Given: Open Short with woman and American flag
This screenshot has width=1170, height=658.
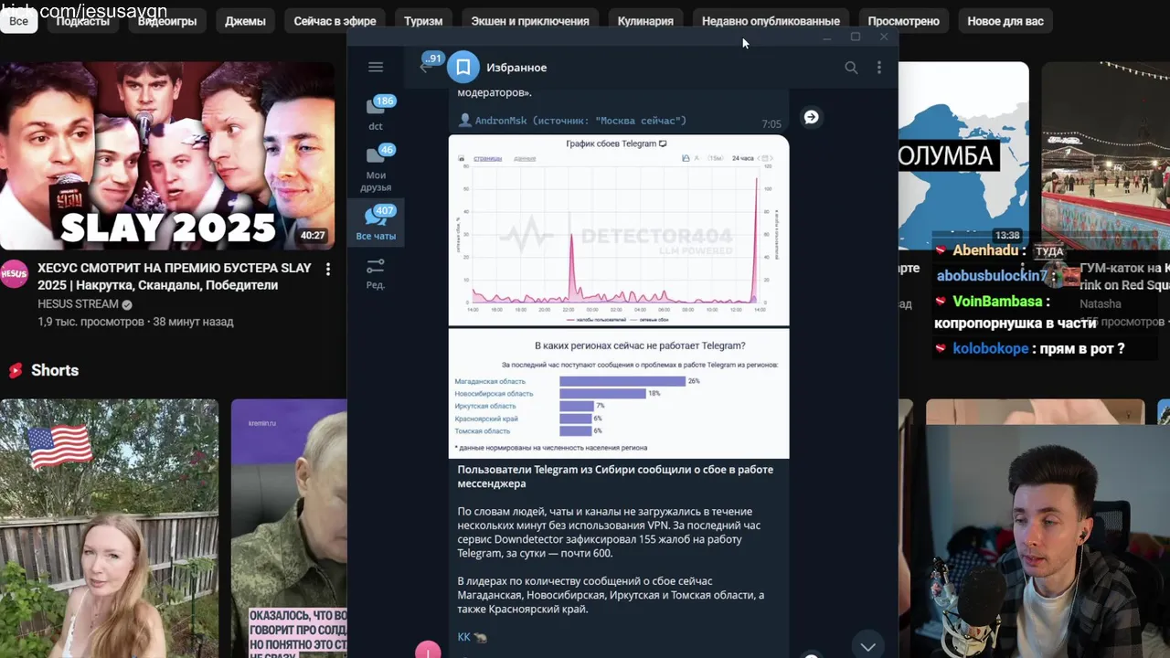Looking at the screenshot, I should (x=109, y=528).
